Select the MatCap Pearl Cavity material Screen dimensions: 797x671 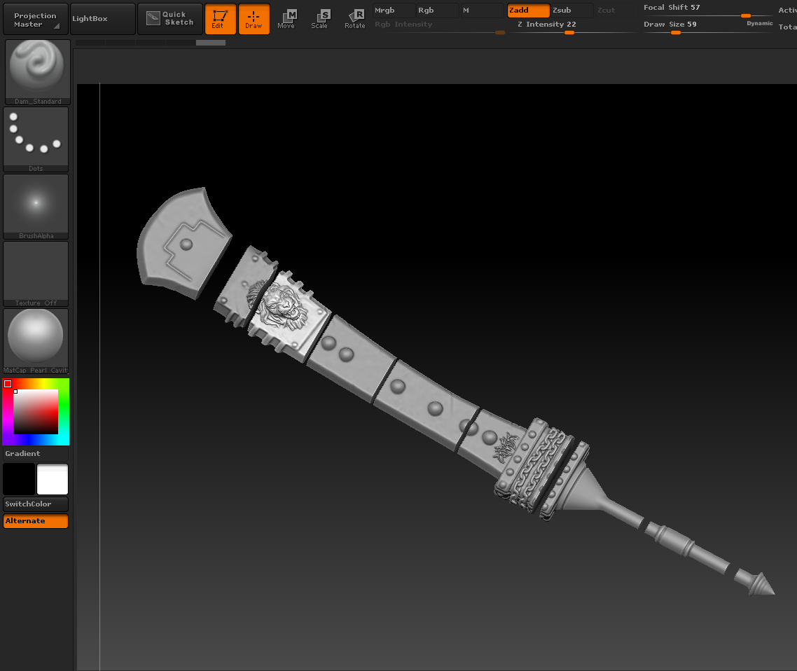[x=36, y=338]
